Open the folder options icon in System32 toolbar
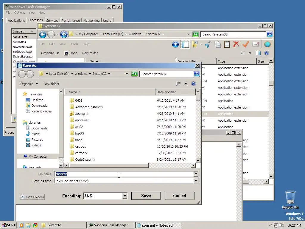305x229 pixels. pos(195,44)
